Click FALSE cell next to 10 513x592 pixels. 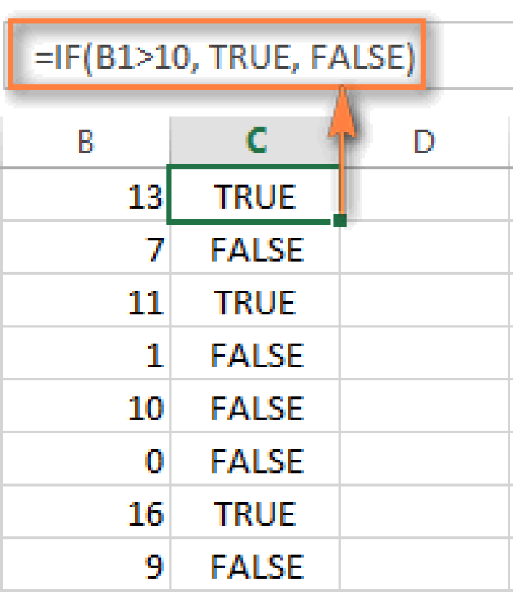(255, 406)
